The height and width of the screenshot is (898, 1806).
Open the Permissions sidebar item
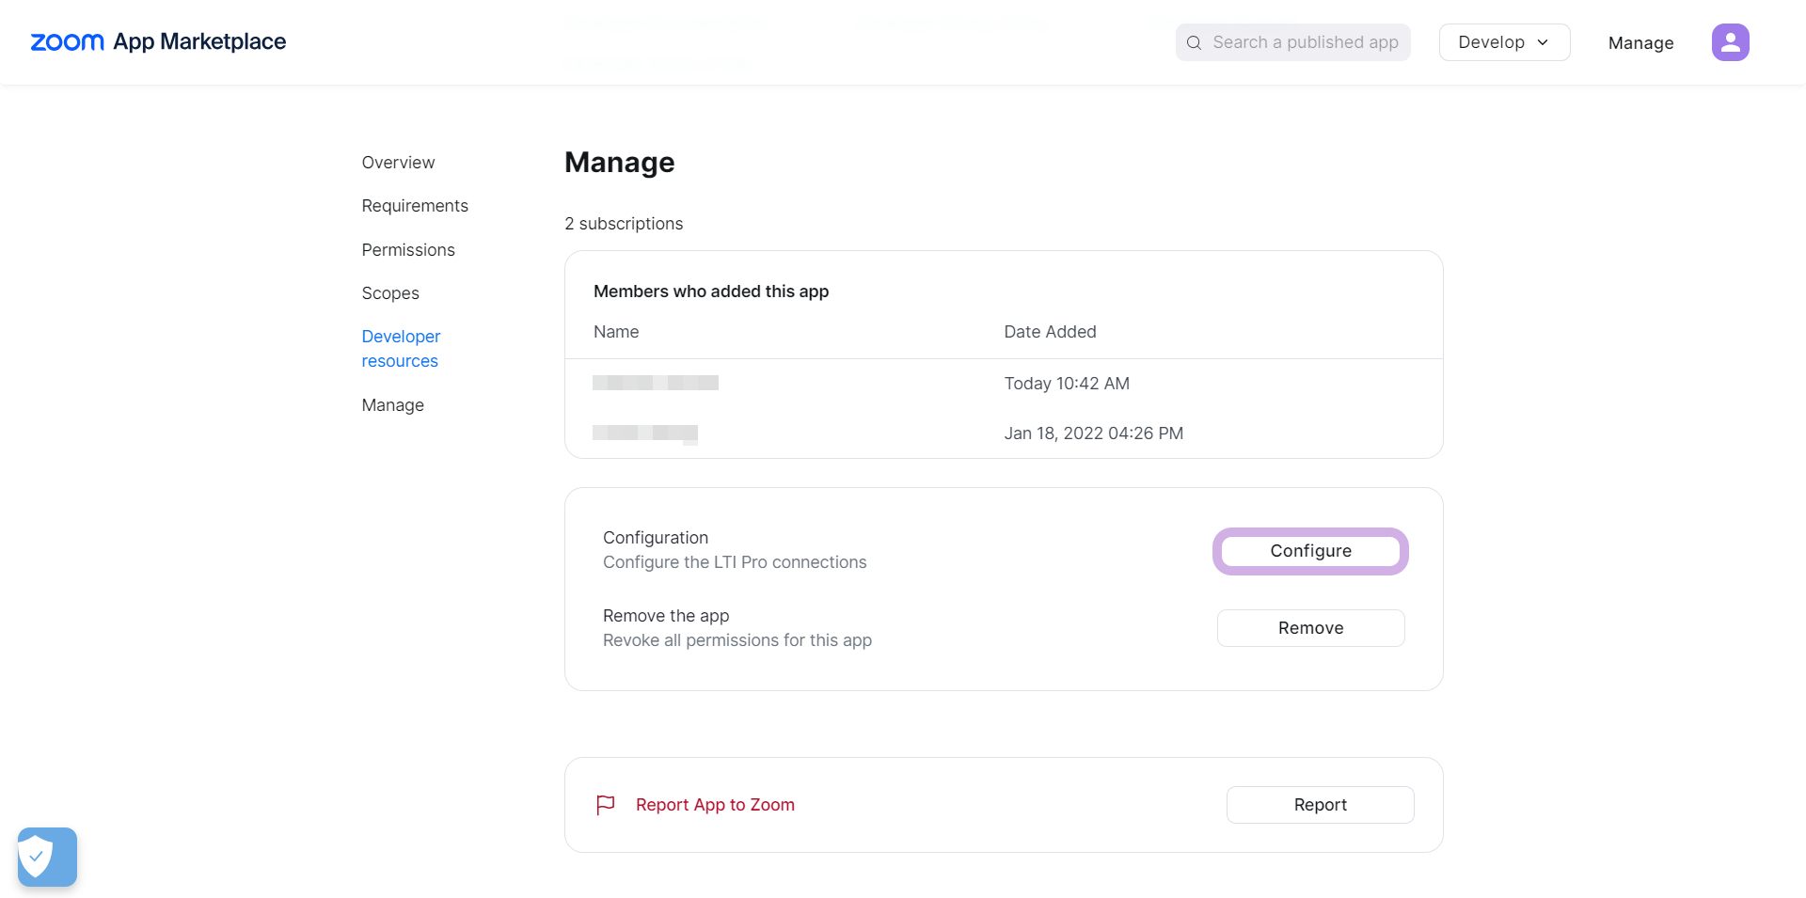[408, 250]
